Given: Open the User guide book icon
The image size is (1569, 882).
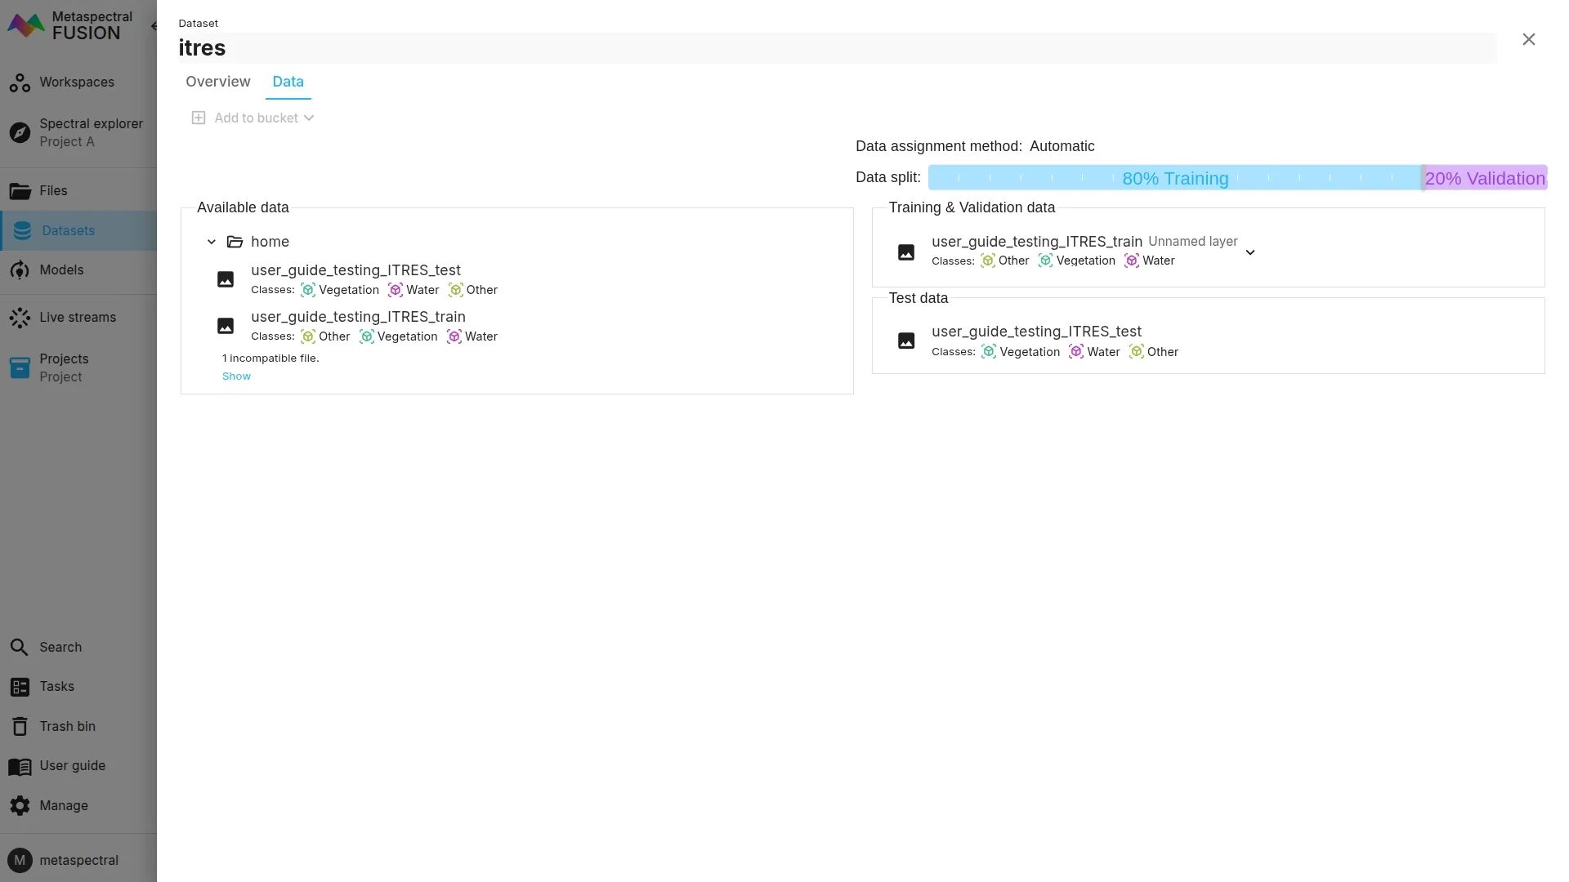Looking at the screenshot, I should tap(20, 766).
